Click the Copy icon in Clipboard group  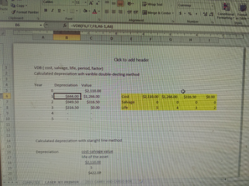coord(13,6)
